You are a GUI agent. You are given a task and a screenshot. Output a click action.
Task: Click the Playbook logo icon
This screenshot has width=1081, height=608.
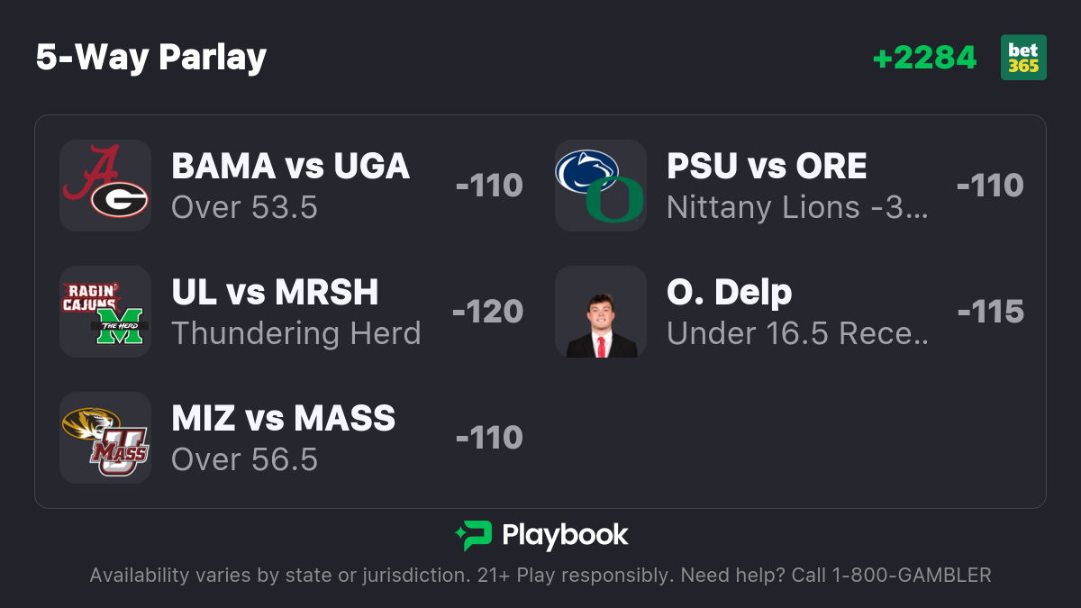coord(473,536)
